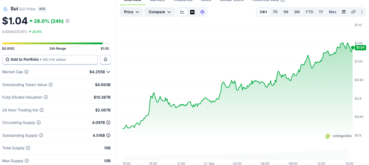
Task: Click the purple diamond chart icon
Action: point(202,12)
